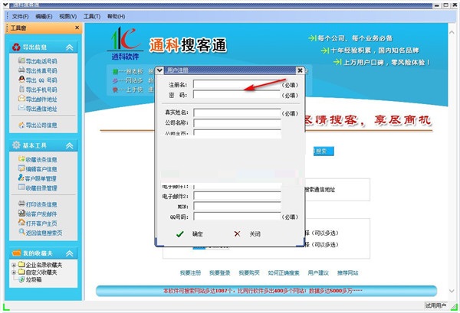Click the 垃圾箱 trash icon
The width and height of the screenshot is (460, 313).
(x=21, y=279)
